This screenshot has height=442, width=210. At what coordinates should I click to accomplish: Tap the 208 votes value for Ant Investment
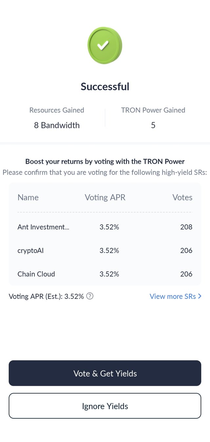pyautogui.click(x=186, y=227)
